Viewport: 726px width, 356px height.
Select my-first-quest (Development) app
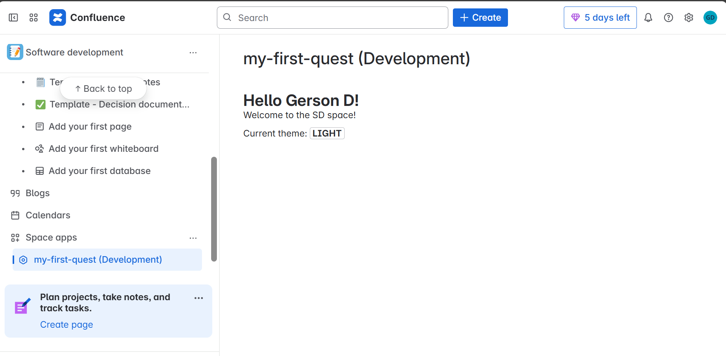pyautogui.click(x=98, y=260)
